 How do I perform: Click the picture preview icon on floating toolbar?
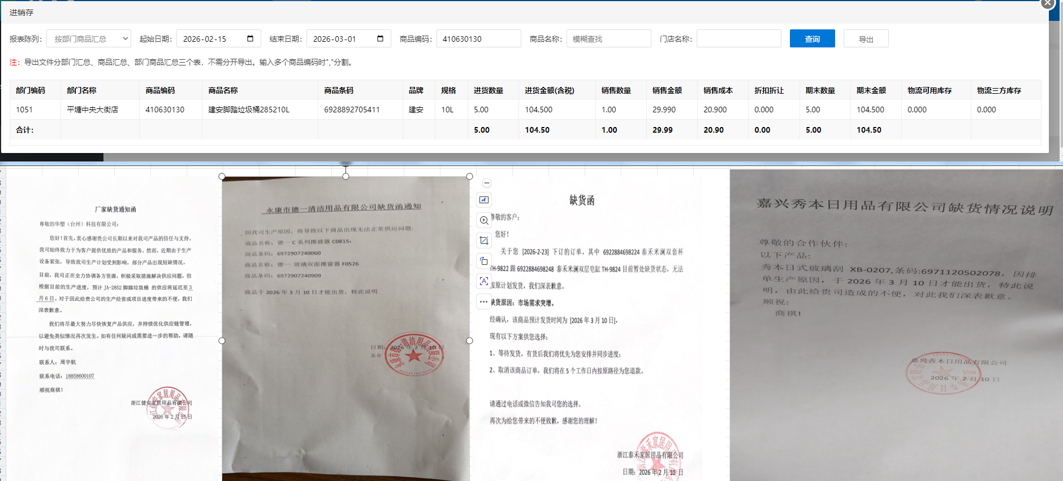coord(484,200)
